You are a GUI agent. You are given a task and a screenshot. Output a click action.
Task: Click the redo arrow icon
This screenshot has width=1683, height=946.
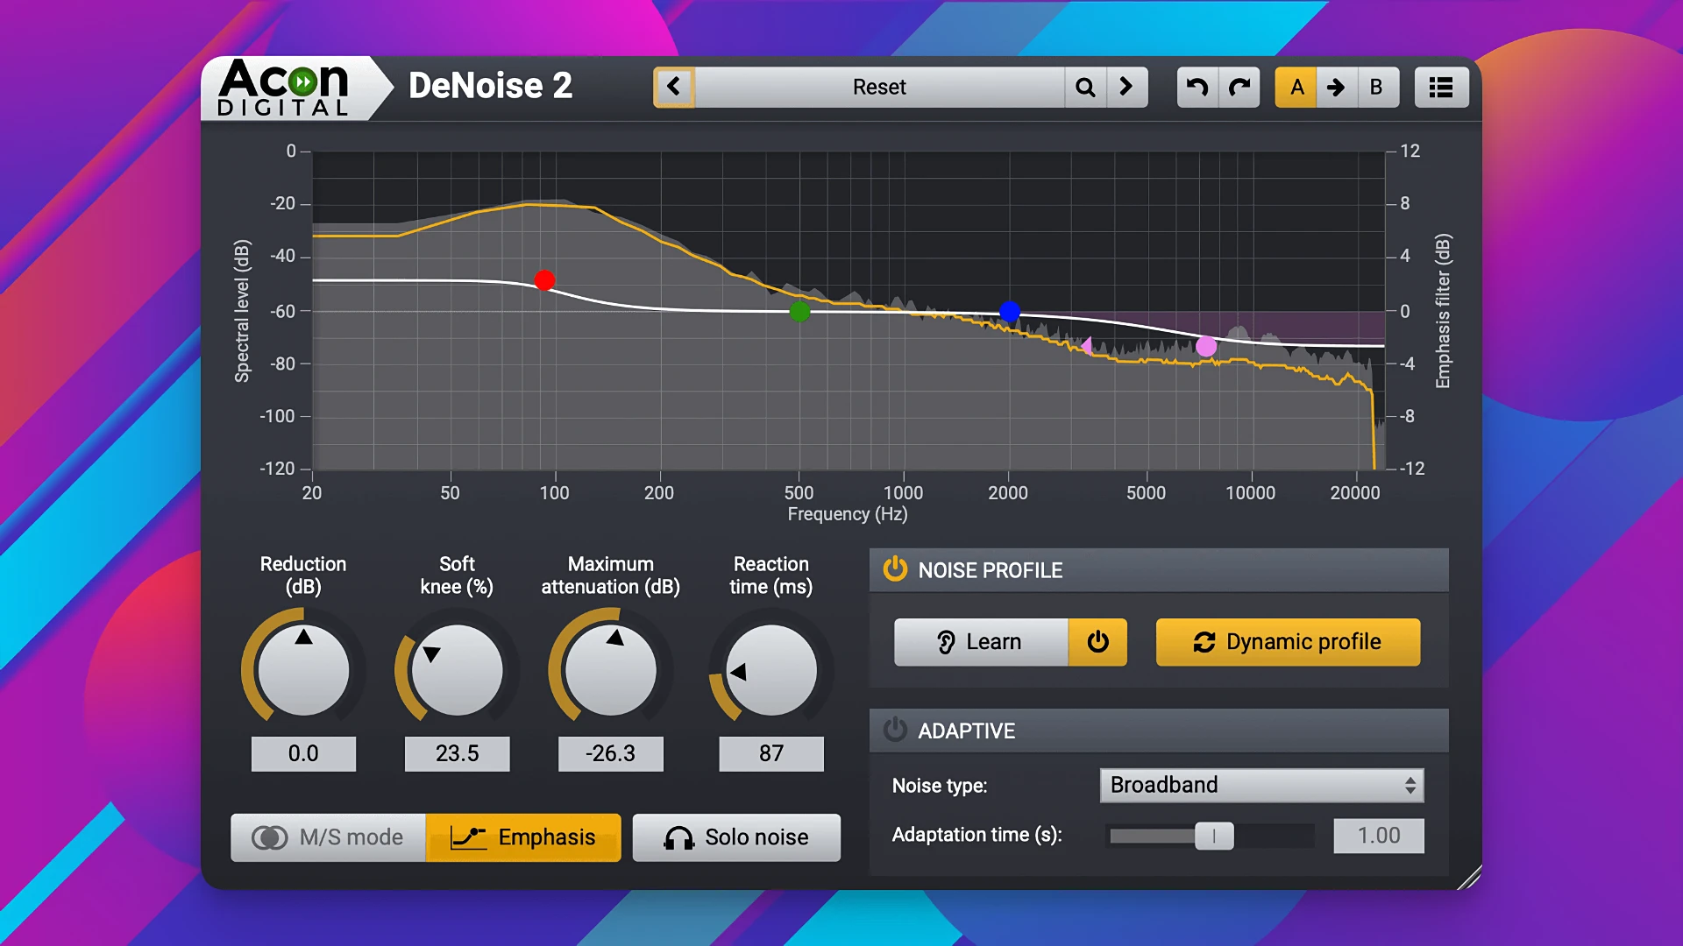1239,87
